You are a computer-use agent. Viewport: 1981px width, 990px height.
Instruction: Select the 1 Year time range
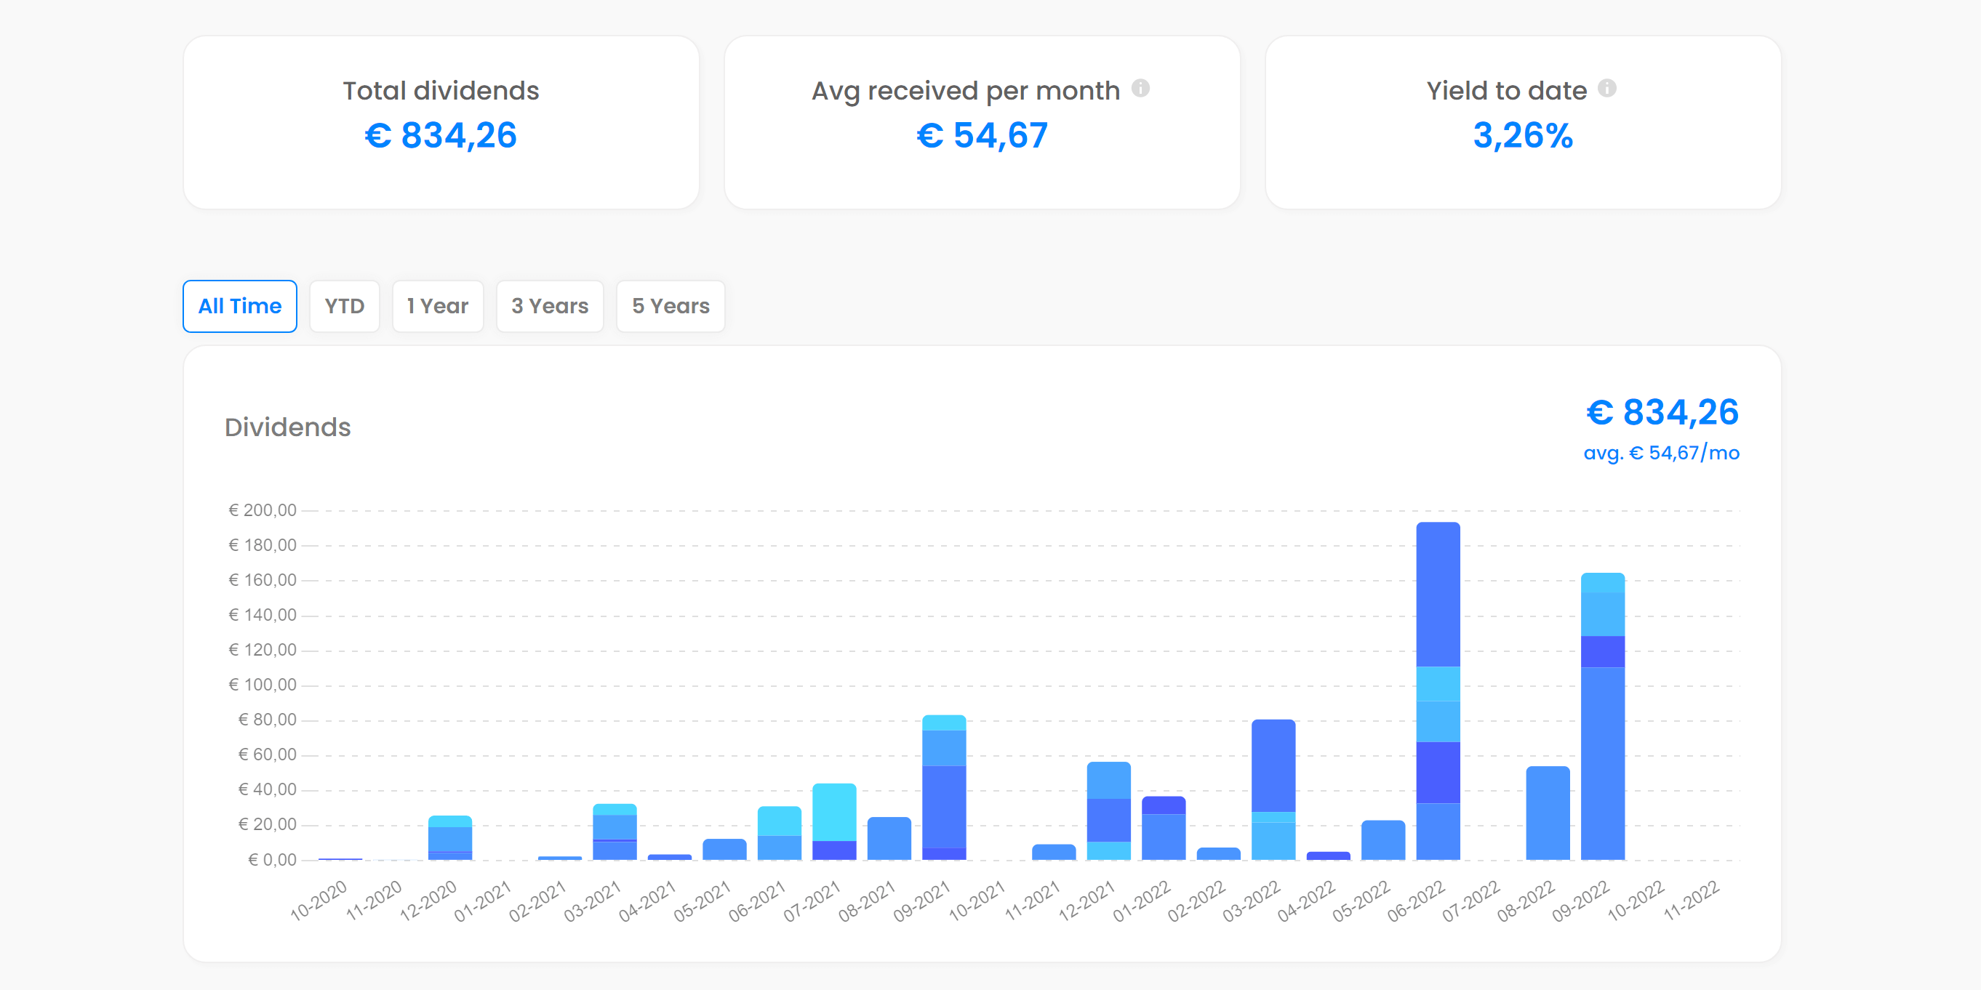coord(438,306)
